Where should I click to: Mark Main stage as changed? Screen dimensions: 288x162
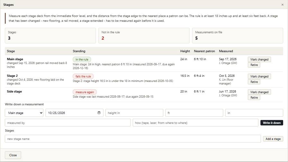(x=259, y=60)
